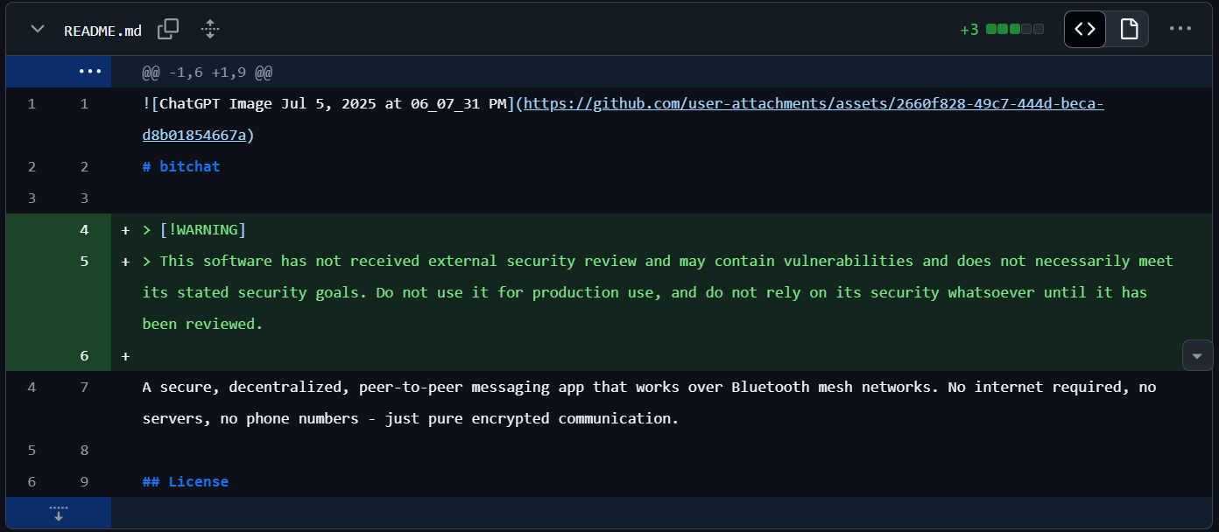Select line number 4 in the new-file gutter
The height and width of the screenshot is (532, 1219).
(x=84, y=229)
